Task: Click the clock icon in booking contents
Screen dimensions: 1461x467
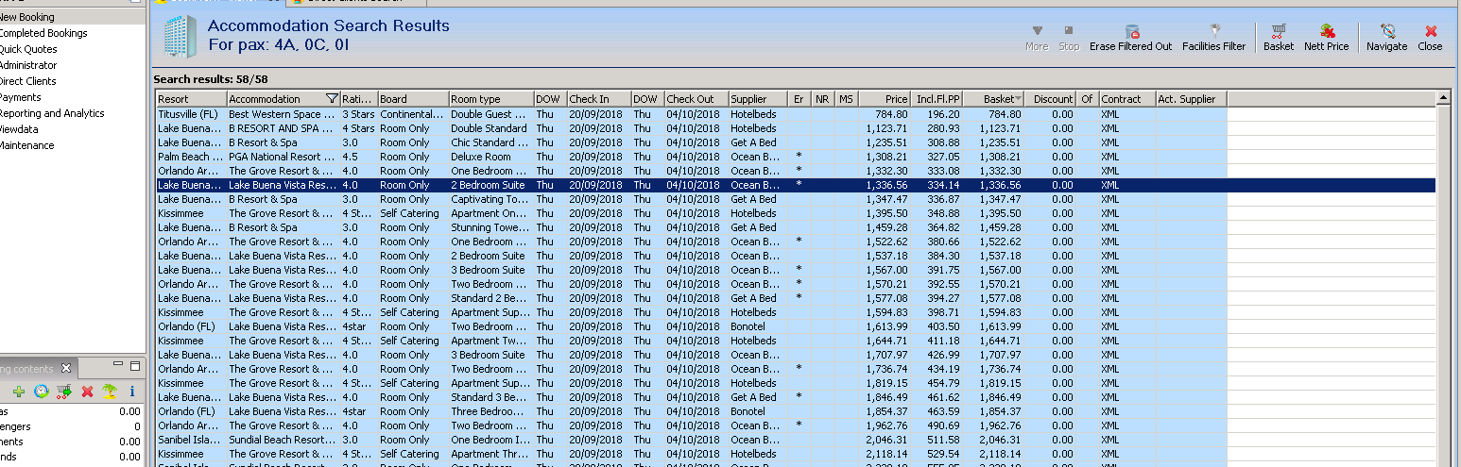Action: [x=42, y=391]
